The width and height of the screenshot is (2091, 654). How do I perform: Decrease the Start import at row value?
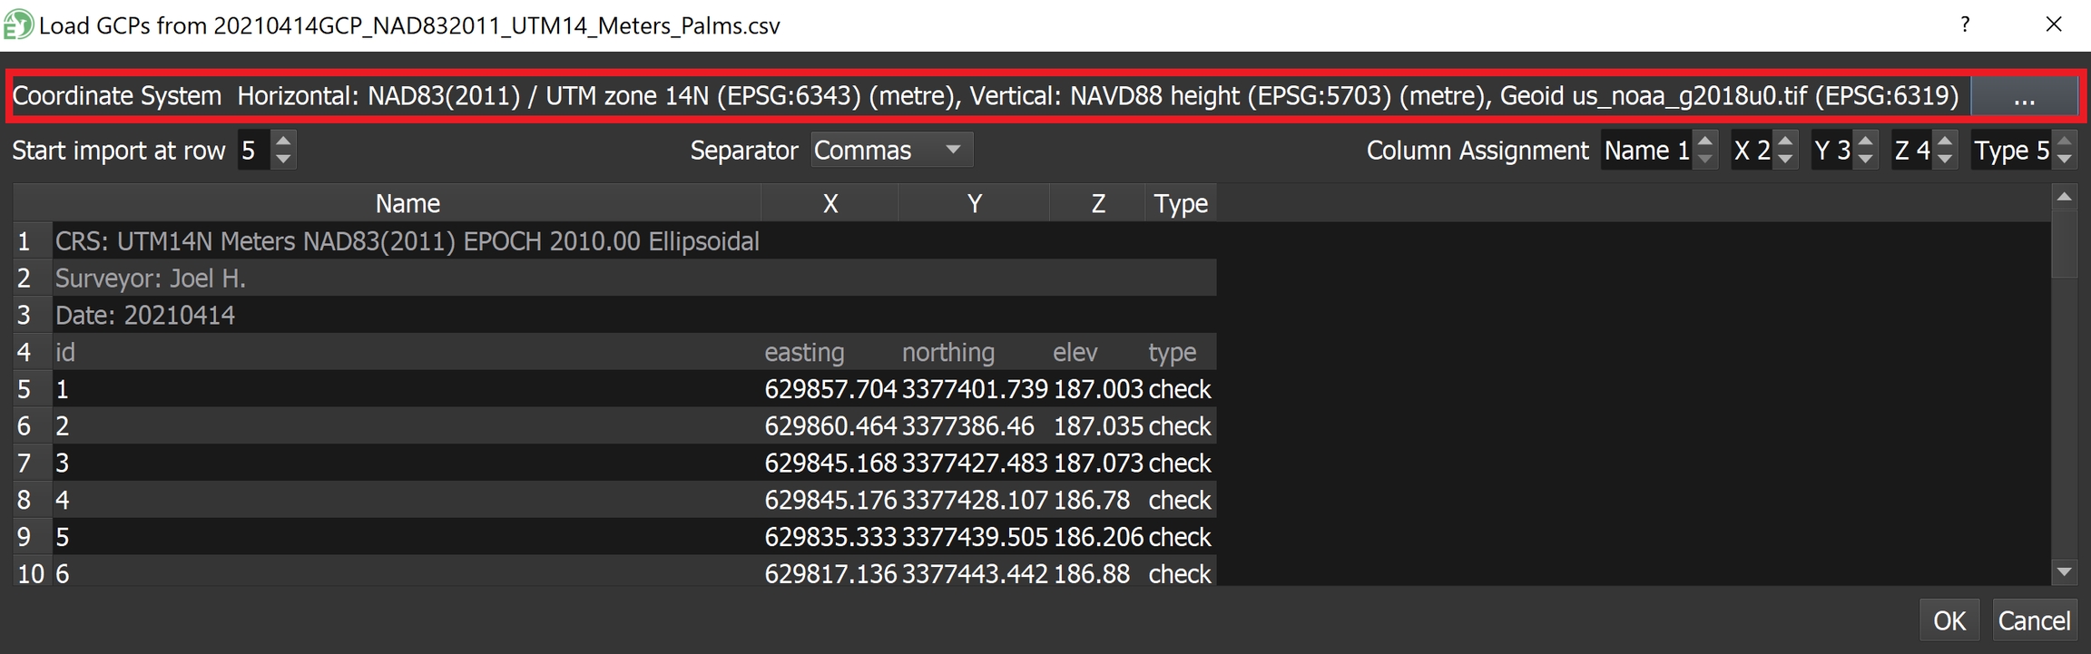pyautogui.click(x=283, y=159)
